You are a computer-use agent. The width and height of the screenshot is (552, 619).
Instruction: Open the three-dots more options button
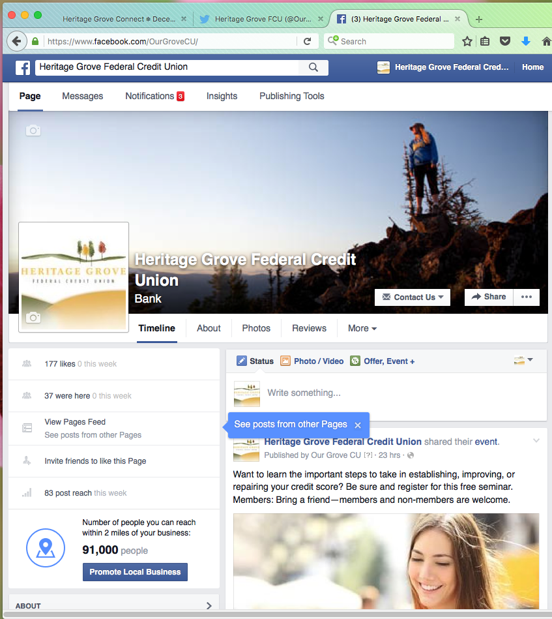pyautogui.click(x=527, y=297)
